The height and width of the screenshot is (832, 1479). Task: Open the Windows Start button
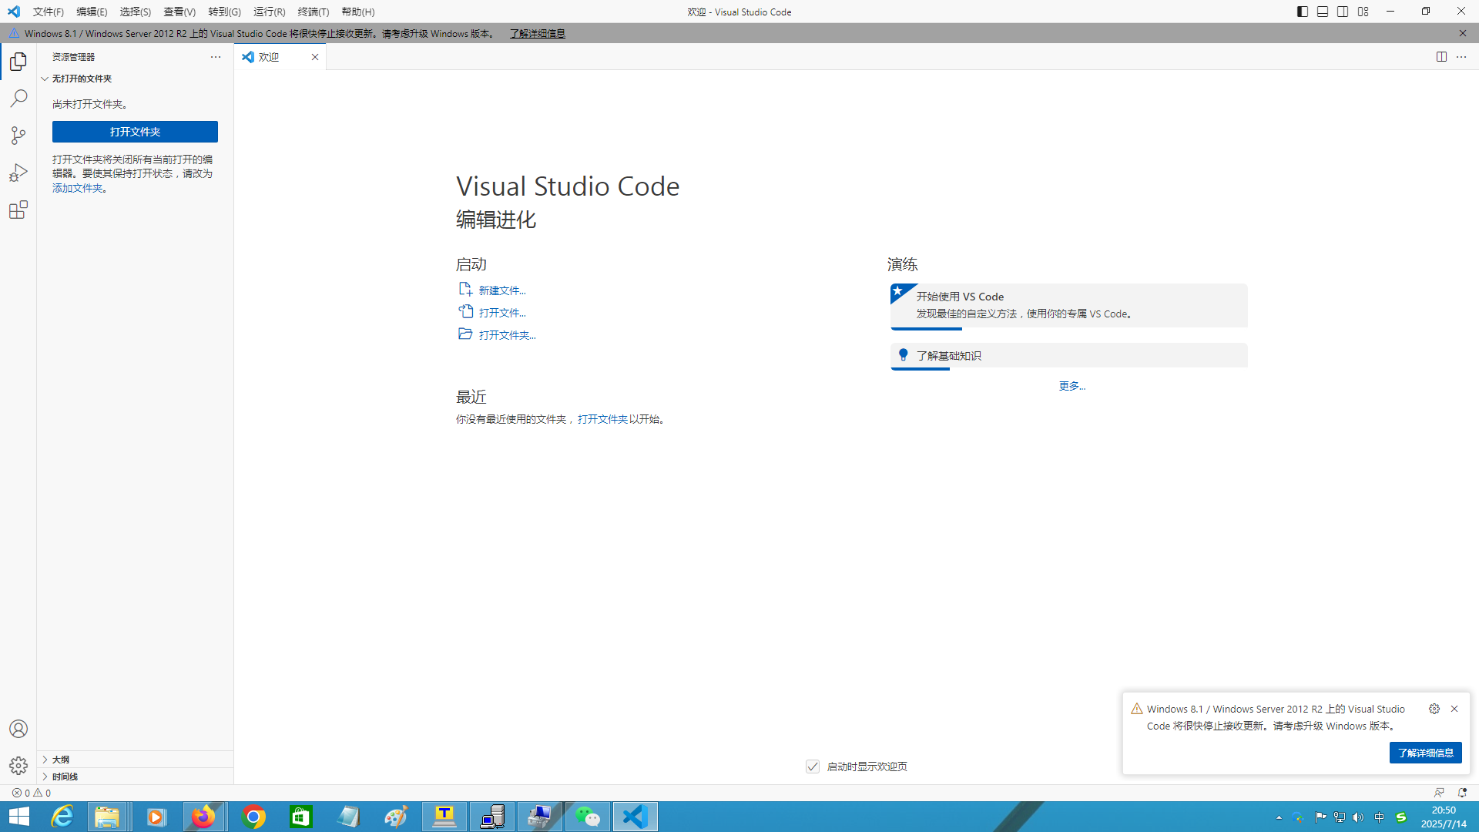point(18,817)
